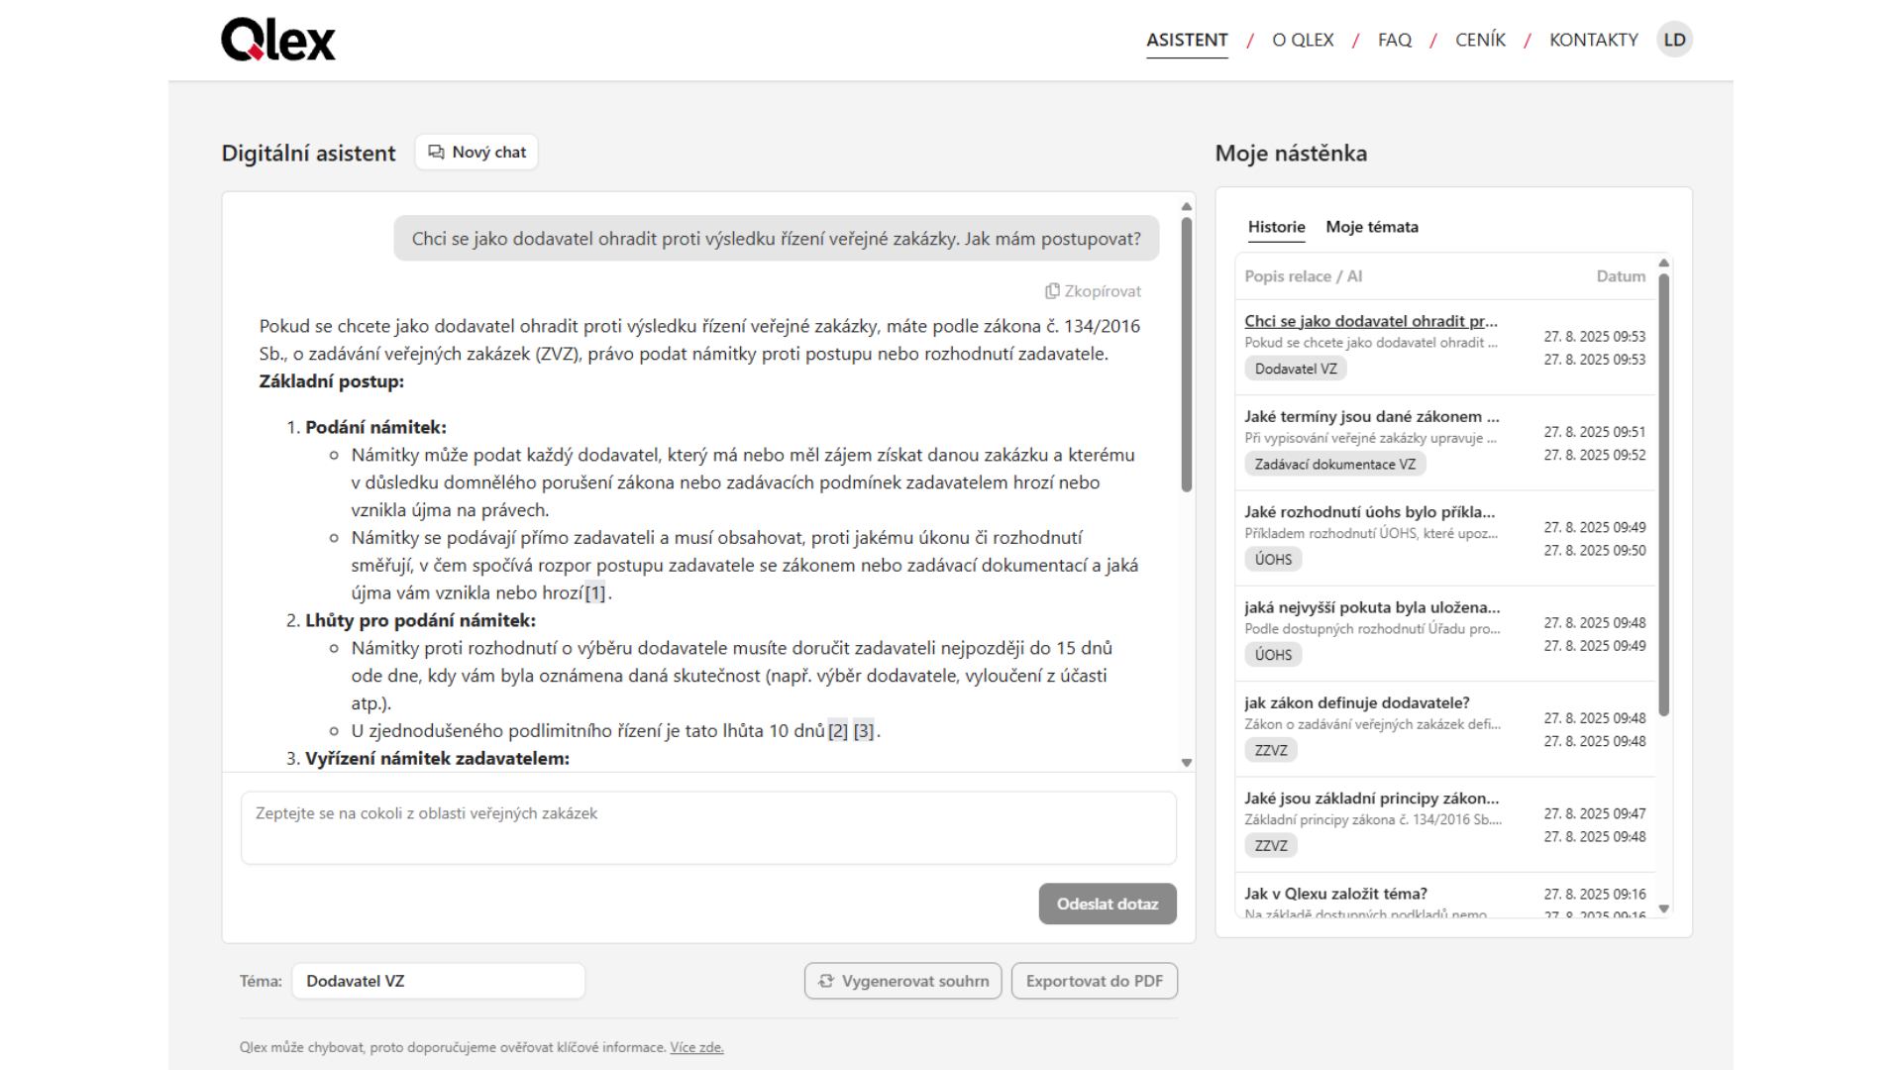This screenshot has width=1902, height=1070.
Task: Click snippet 'Příkladem rozhodnutí ÚOHS, které upoz...'
Action: [x=1371, y=533]
